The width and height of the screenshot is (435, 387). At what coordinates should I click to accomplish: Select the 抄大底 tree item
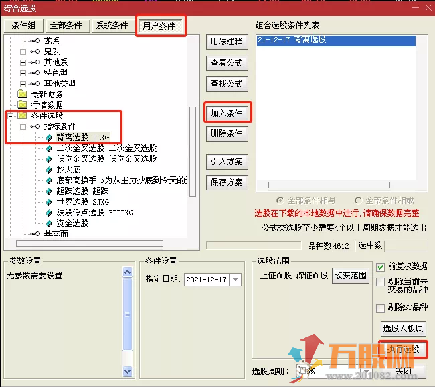68,170
